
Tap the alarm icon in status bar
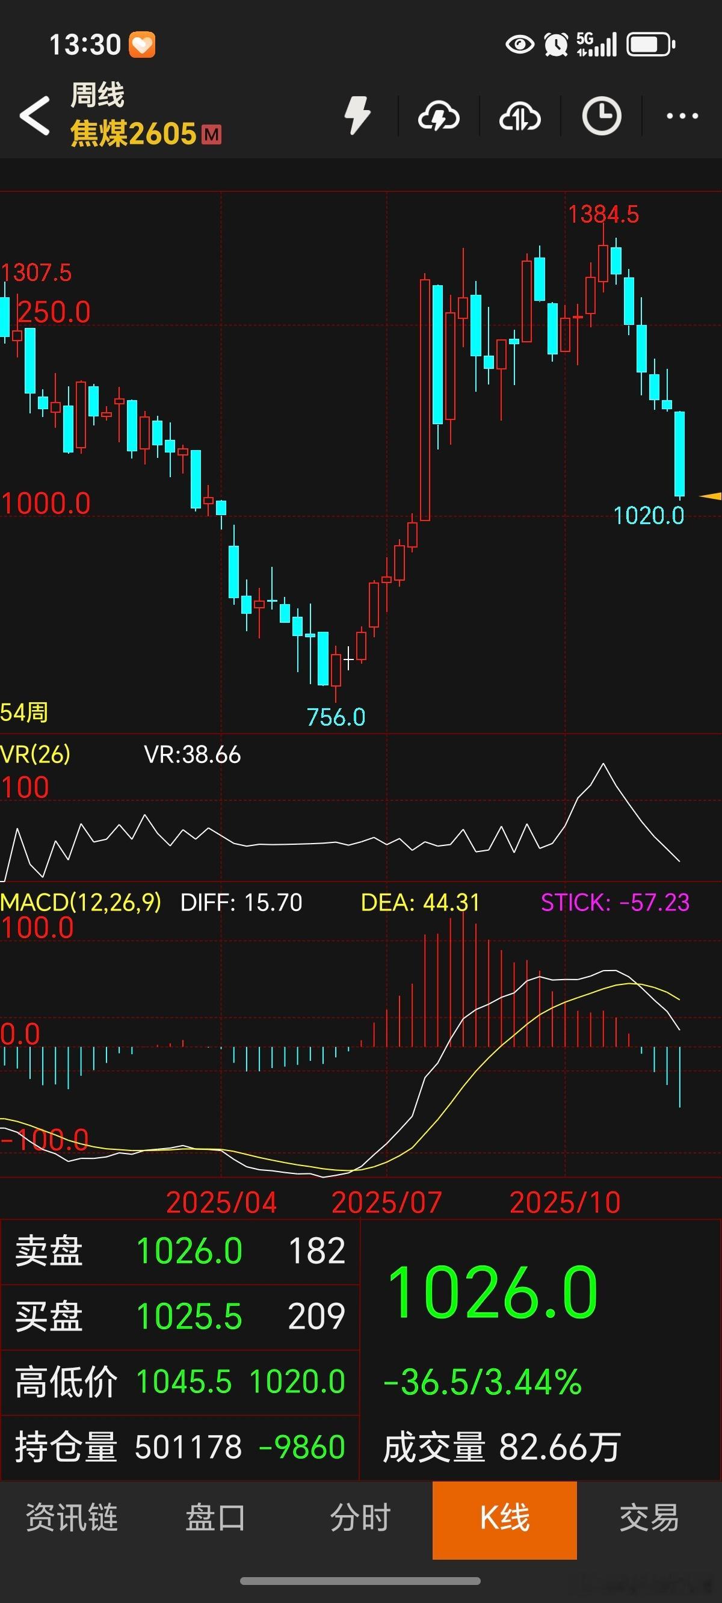pos(556,45)
